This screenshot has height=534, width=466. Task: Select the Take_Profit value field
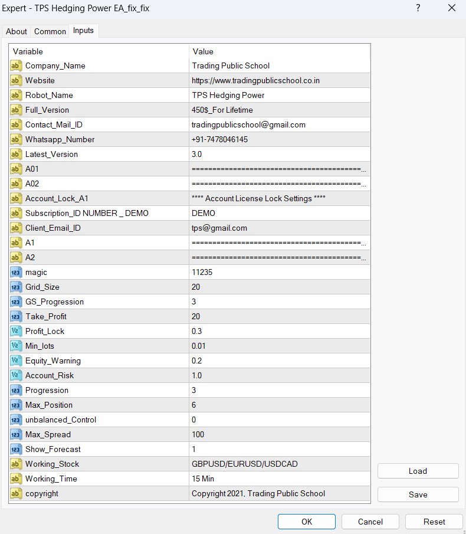279,316
